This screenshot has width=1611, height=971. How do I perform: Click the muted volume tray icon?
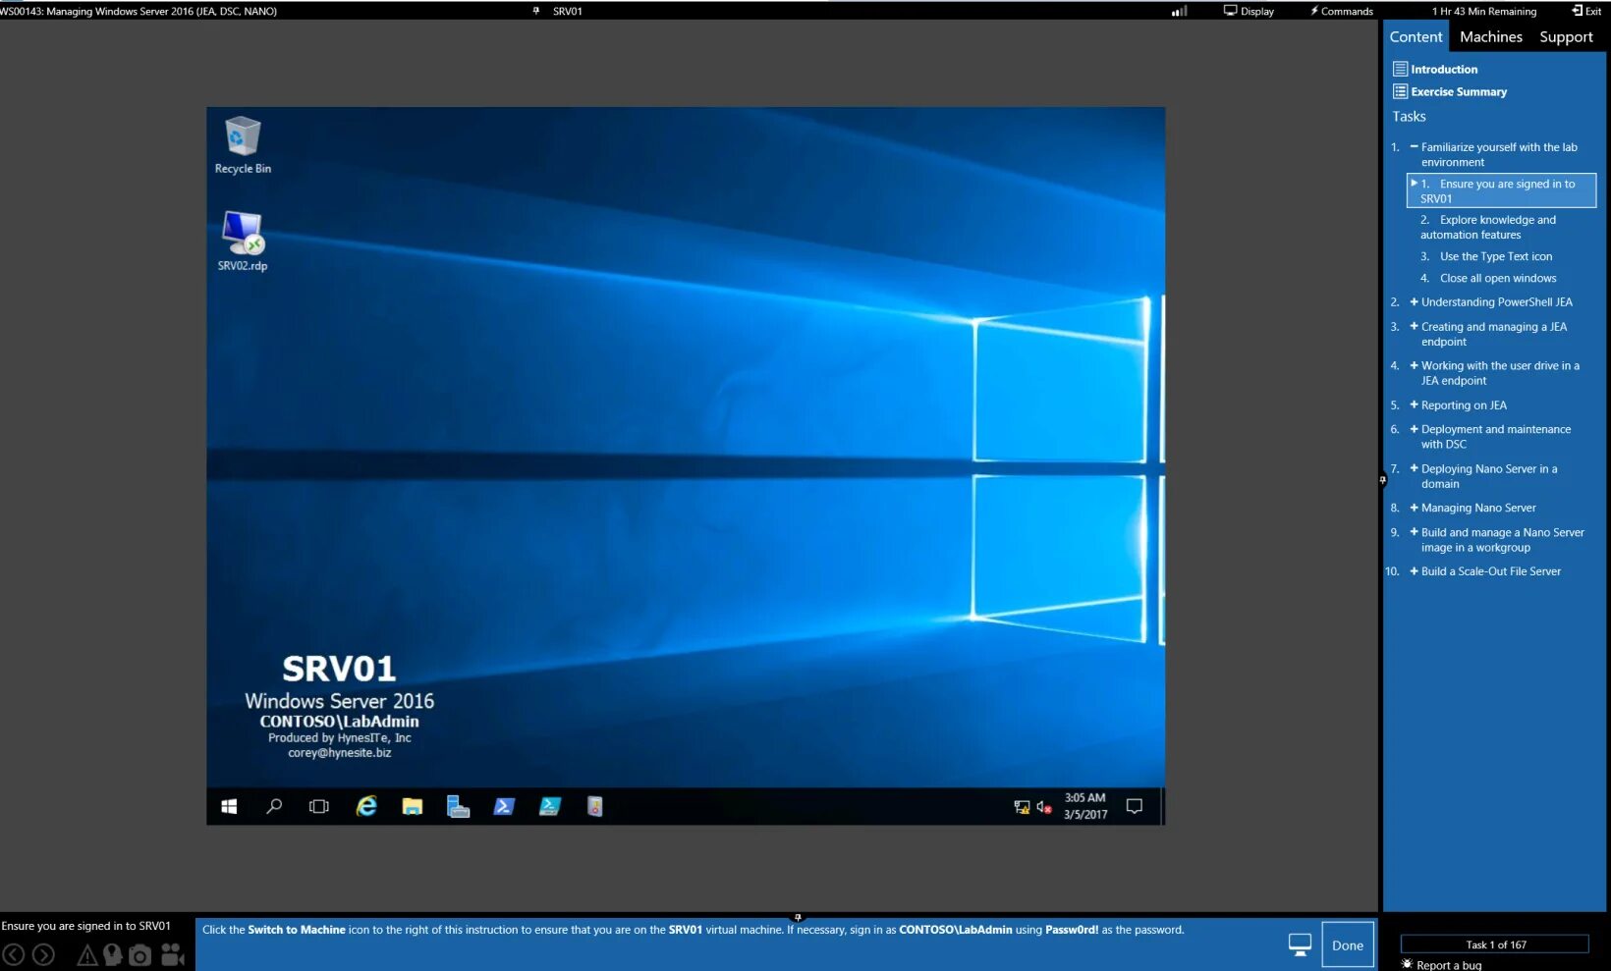point(1044,807)
